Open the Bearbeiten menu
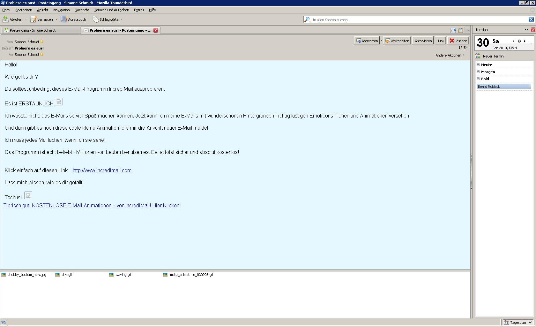 [x=24, y=10]
